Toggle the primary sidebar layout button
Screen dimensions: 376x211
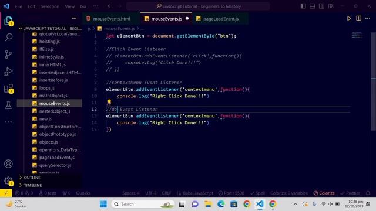click(303, 6)
